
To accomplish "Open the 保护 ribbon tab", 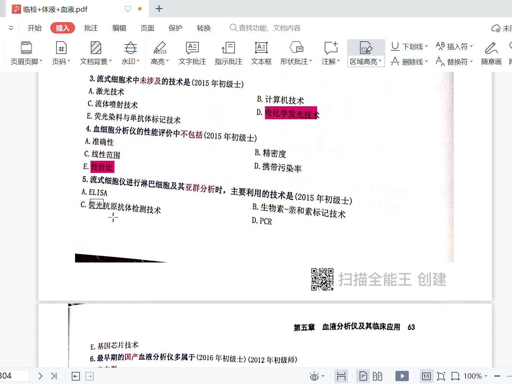I will (x=175, y=27).
